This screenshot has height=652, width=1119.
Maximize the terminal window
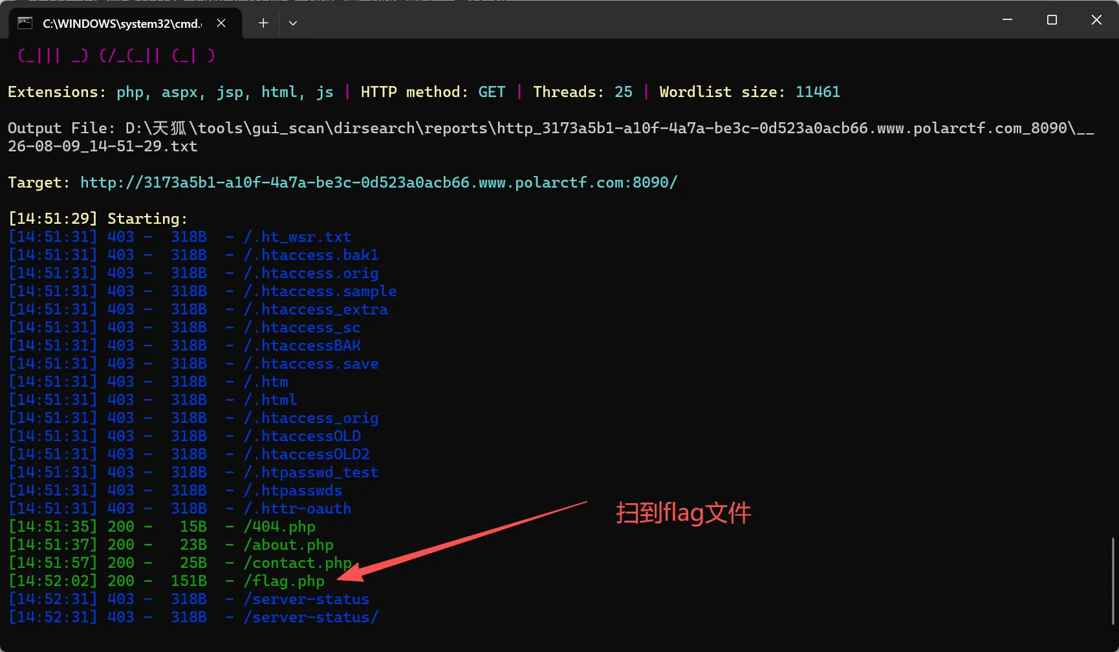coord(1052,20)
